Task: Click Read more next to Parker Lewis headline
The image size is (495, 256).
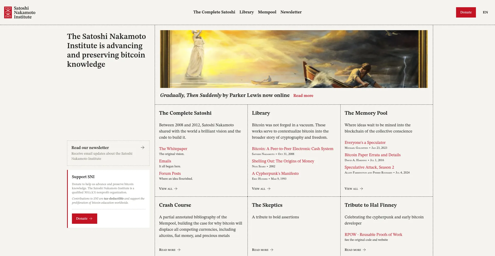Action: (303, 96)
